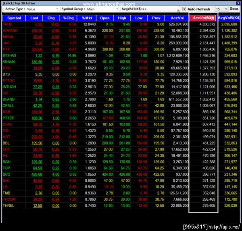Select the BTS-W3 symbol

(9, 56)
